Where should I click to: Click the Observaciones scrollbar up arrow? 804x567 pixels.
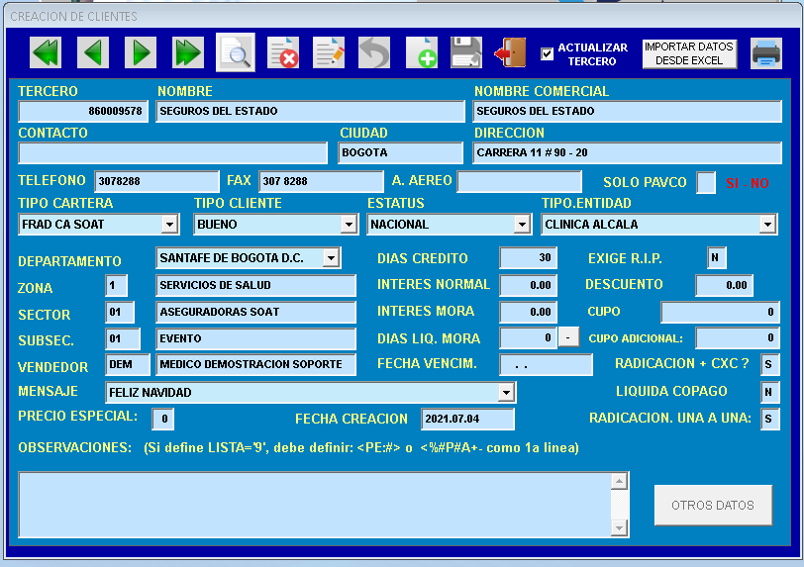(x=620, y=481)
